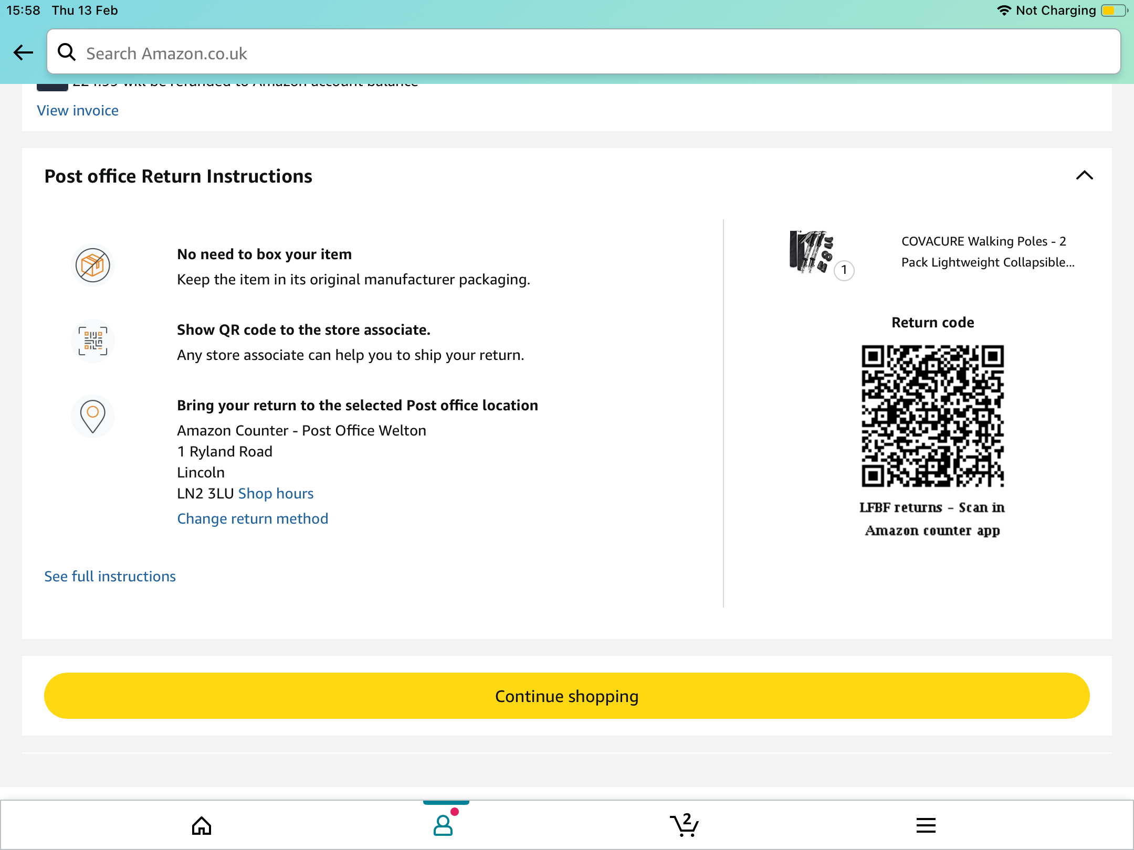
Task: Tap the 'Amazon counter app' caption line
Action: [x=932, y=530]
